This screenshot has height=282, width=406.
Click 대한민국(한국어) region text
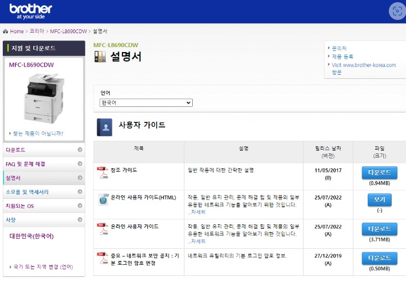click(x=32, y=236)
